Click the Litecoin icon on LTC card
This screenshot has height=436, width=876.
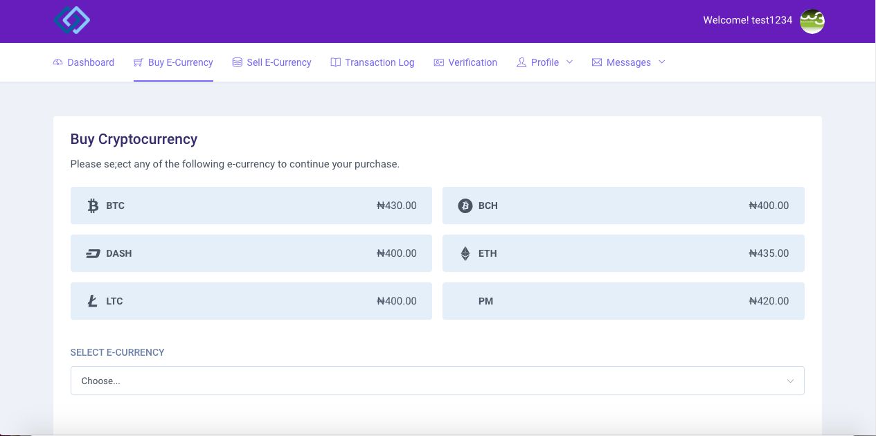tap(93, 301)
